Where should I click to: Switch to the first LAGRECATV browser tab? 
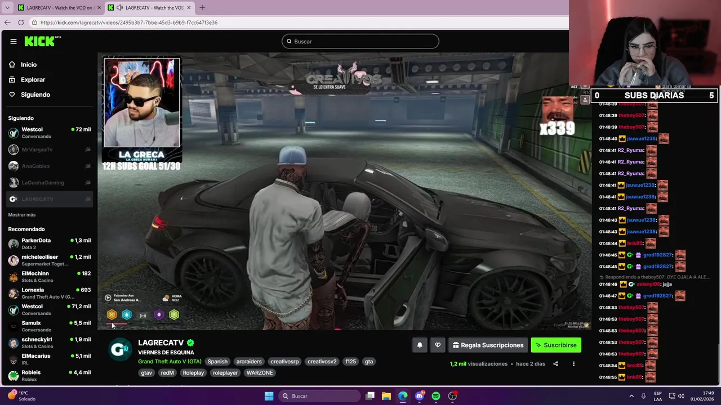[x=58, y=8]
